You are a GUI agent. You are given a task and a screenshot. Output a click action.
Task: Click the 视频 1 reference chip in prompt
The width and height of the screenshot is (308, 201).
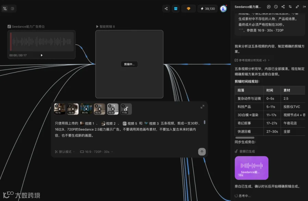[x=87, y=123]
